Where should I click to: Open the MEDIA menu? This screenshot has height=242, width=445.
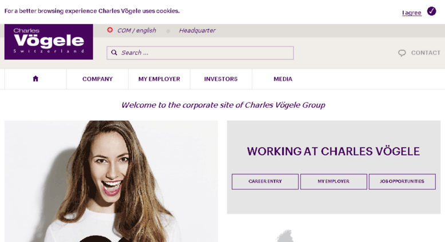(283, 79)
